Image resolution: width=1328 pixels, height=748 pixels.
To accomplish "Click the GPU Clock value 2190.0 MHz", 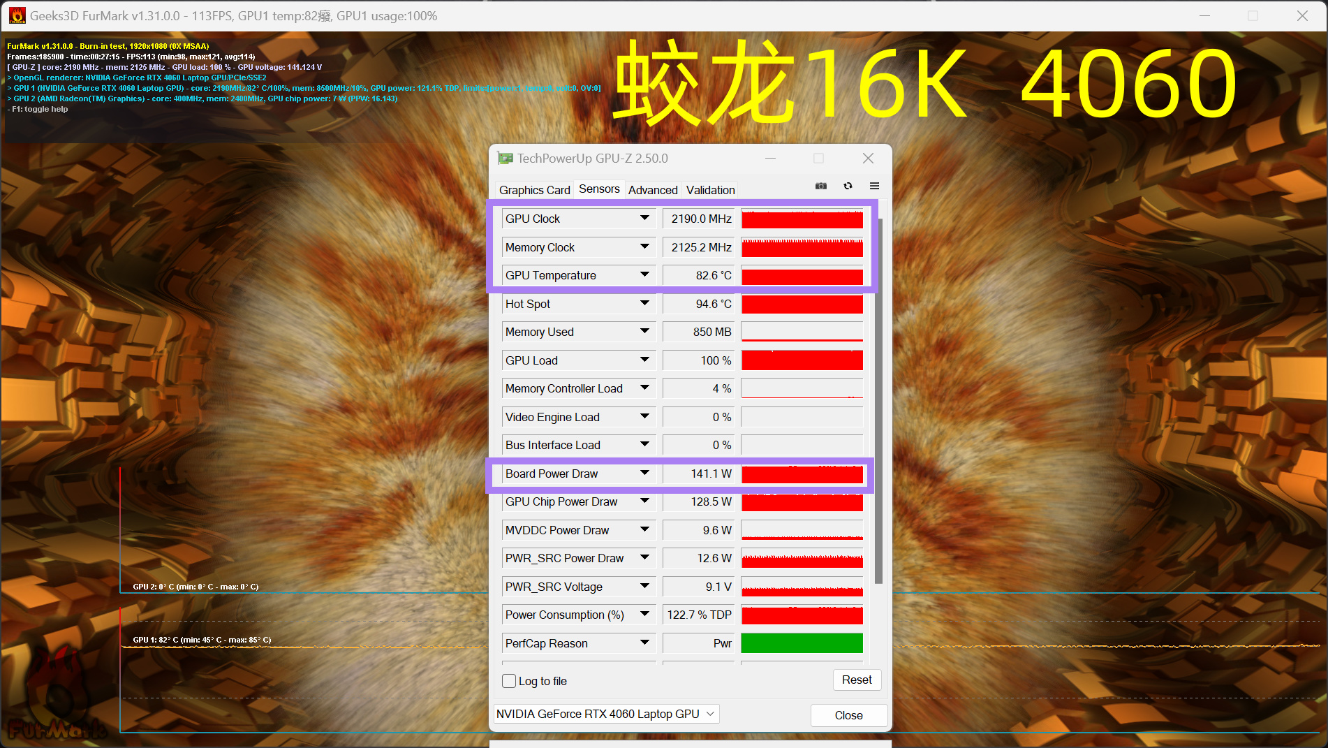I will tap(698, 219).
